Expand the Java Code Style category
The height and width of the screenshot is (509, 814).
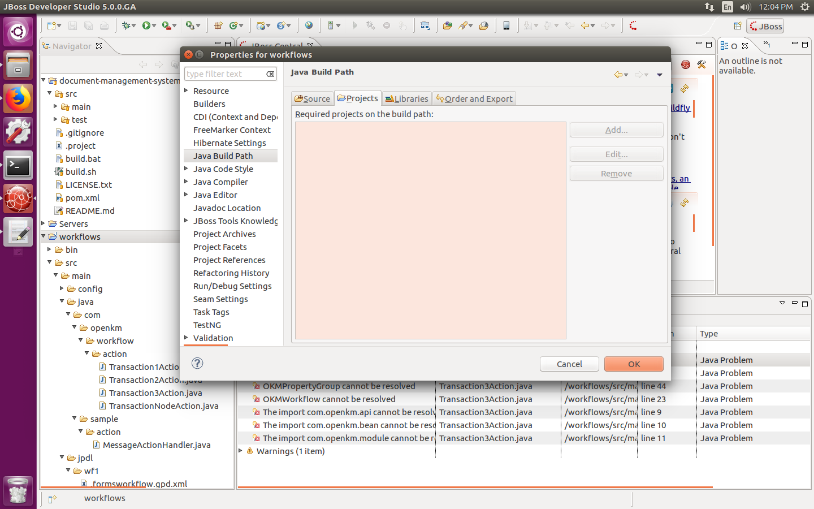click(187, 169)
